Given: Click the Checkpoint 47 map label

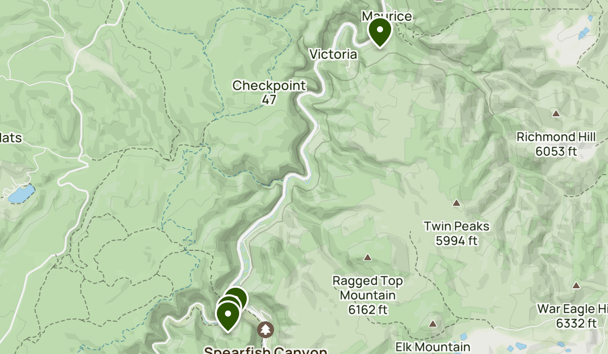Looking at the screenshot, I should tap(269, 93).
